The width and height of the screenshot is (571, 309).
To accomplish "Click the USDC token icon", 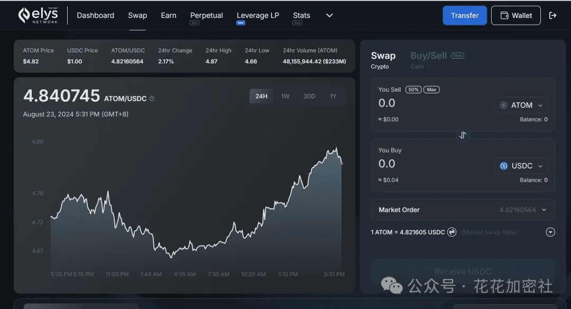I will pos(503,166).
